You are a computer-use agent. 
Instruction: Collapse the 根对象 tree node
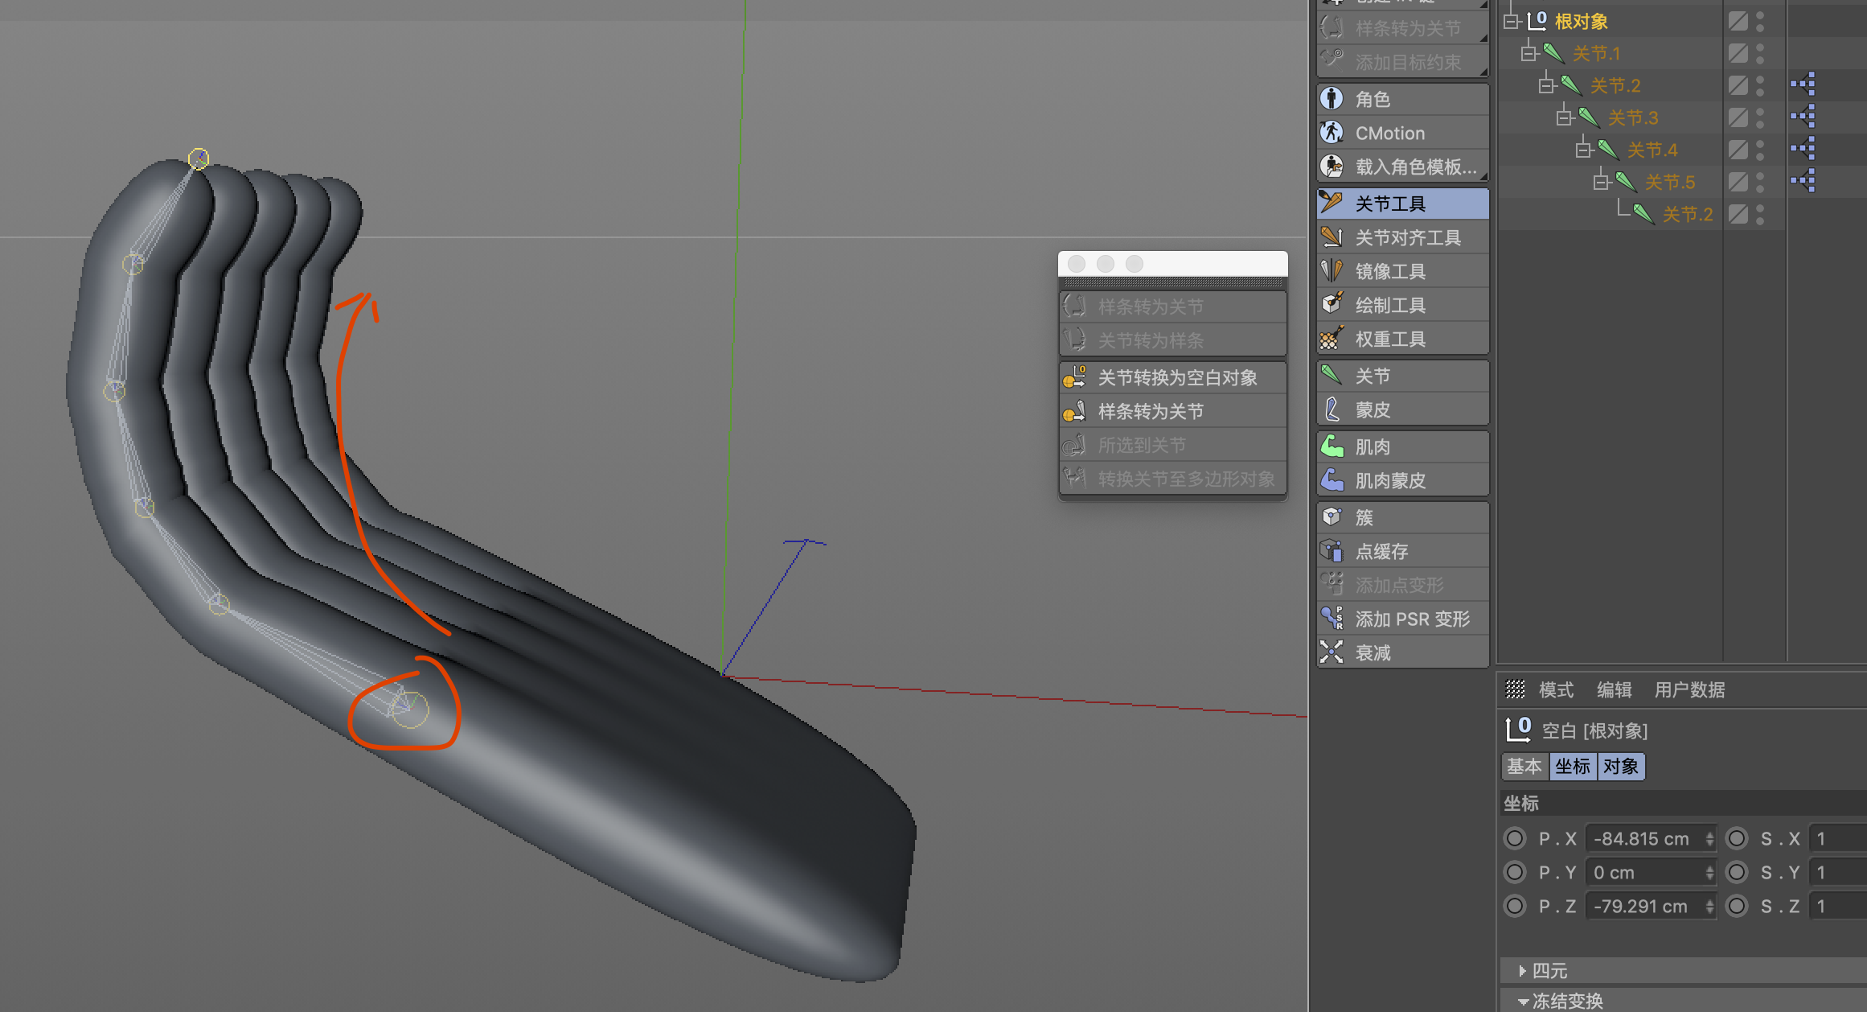tap(1512, 22)
